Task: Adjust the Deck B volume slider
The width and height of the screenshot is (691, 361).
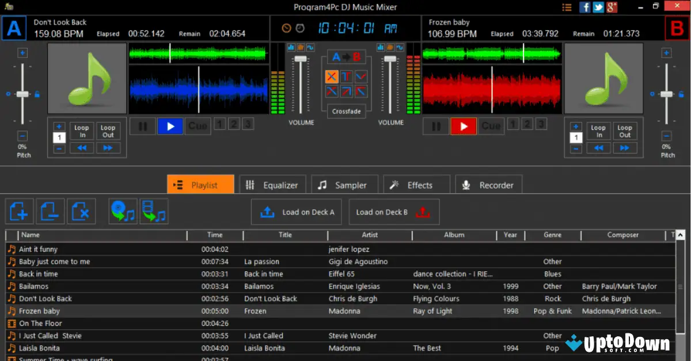Action: [391, 58]
